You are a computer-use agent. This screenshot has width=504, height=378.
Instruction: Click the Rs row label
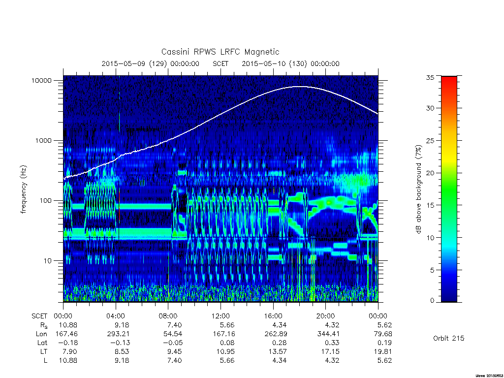pos(44,325)
